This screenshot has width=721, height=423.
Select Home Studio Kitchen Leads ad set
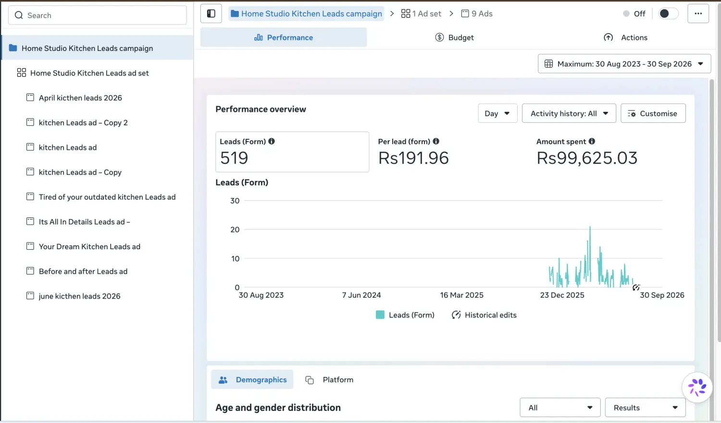tap(97, 73)
